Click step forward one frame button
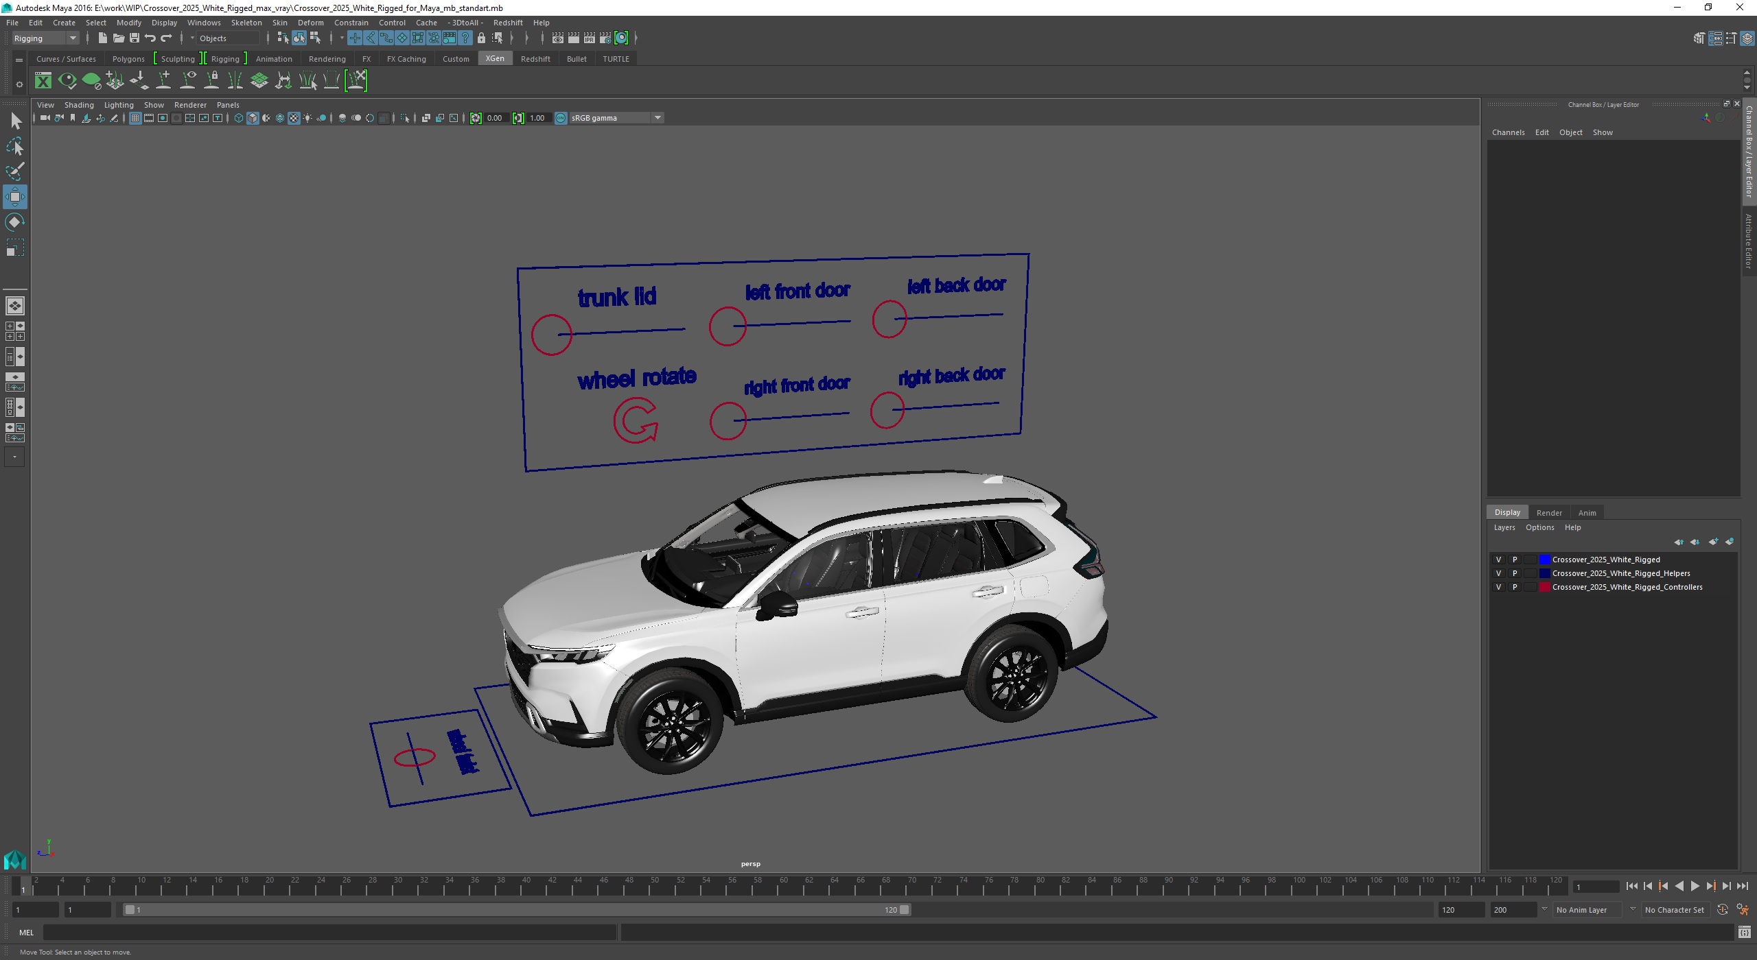The height and width of the screenshot is (960, 1757). (x=1727, y=887)
